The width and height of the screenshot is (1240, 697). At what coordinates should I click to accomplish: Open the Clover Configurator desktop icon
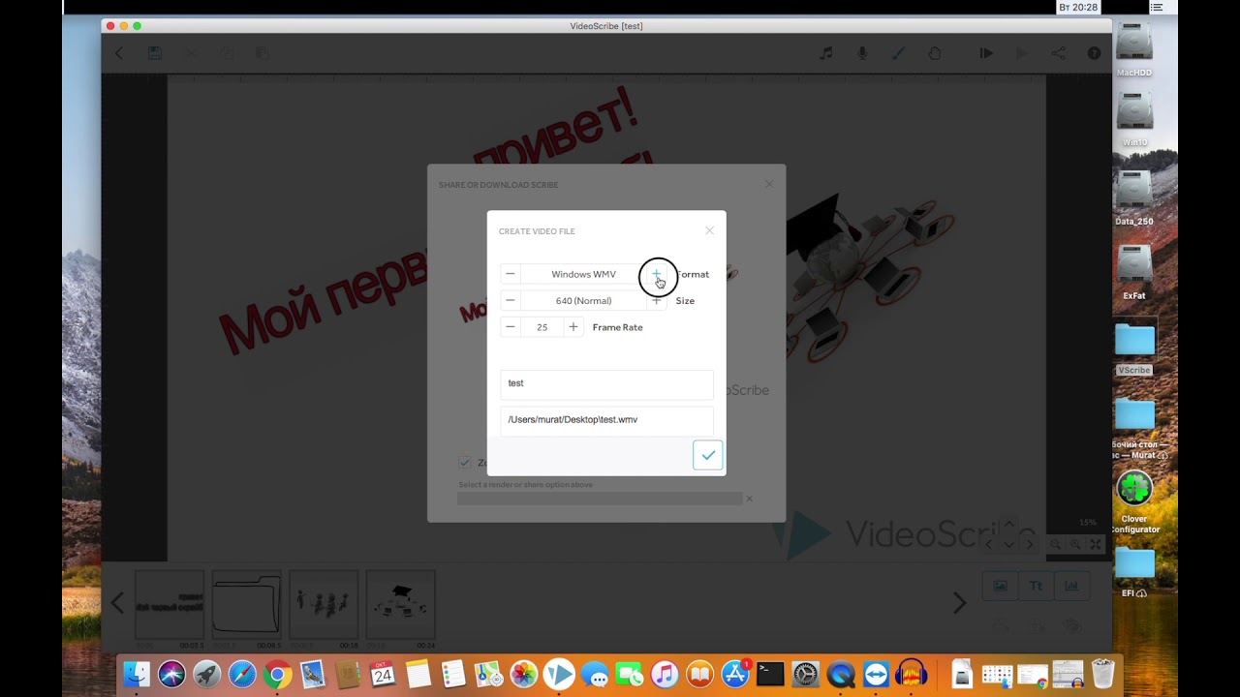[x=1134, y=501]
